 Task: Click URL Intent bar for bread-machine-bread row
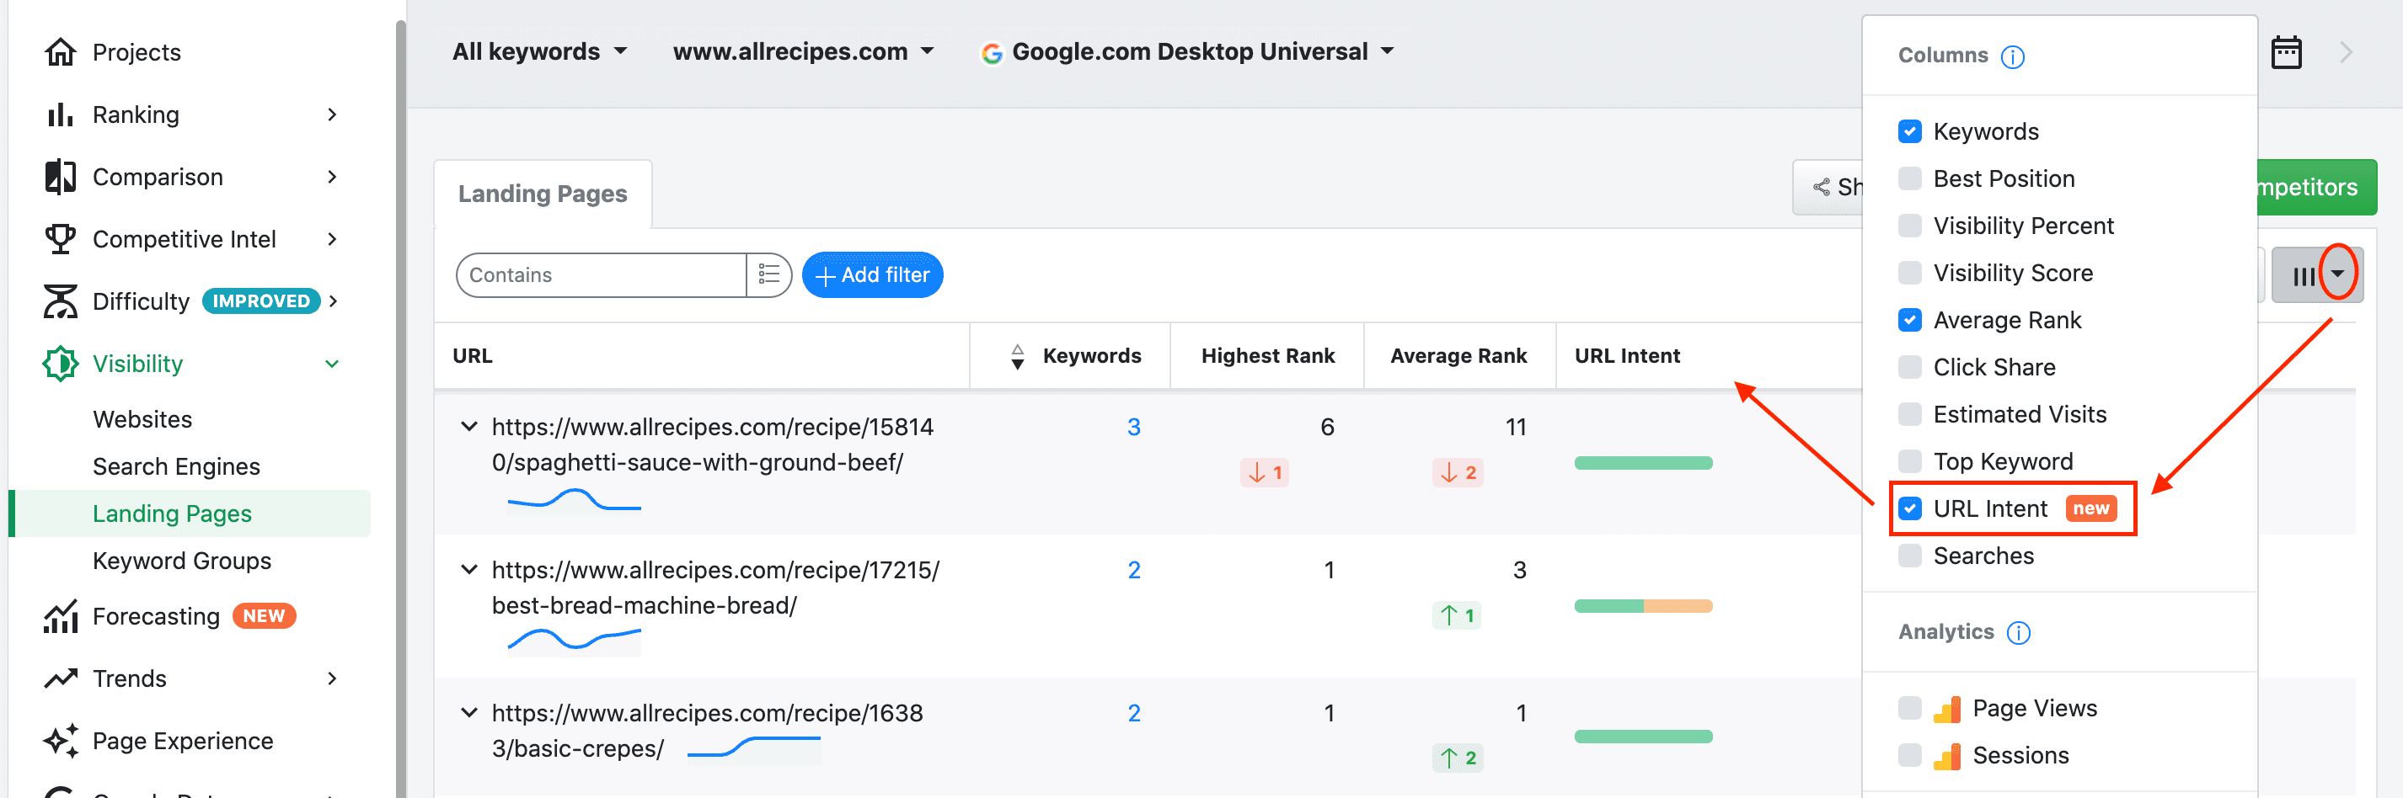1643,606
